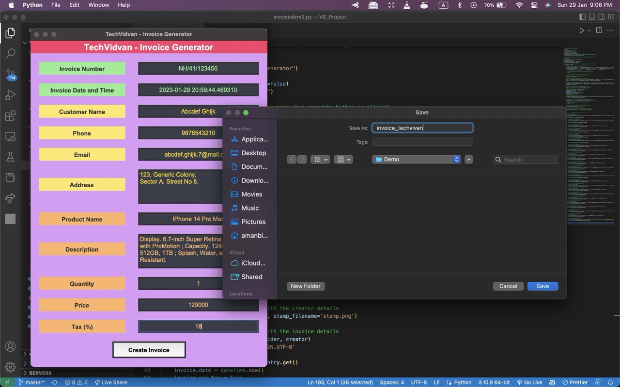Viewport: 620px width, 387px height.
Task: Click the Save As filename field
Action: (x=422, y=128)
